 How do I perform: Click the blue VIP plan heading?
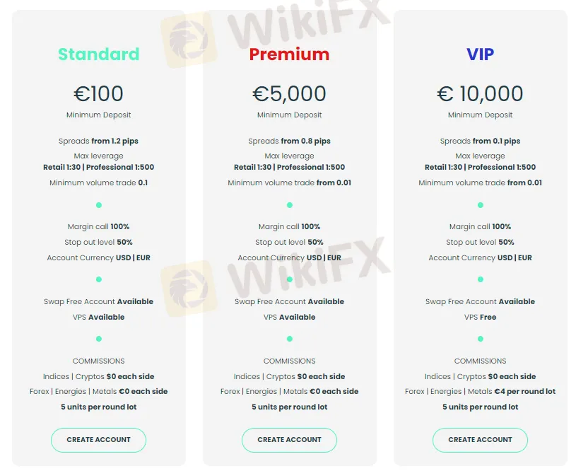click(480, 54)
